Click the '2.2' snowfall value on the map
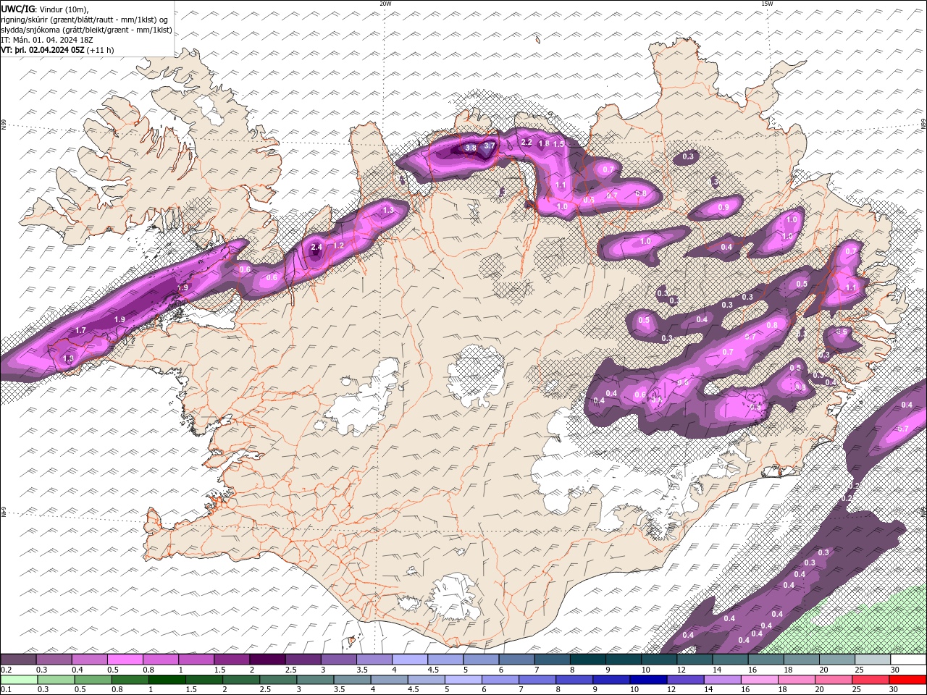Image resolution: width=927 pixels, height=695 pixels. click(527, 143)
